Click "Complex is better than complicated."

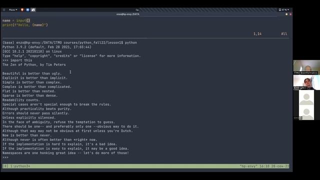coord(36,86)
